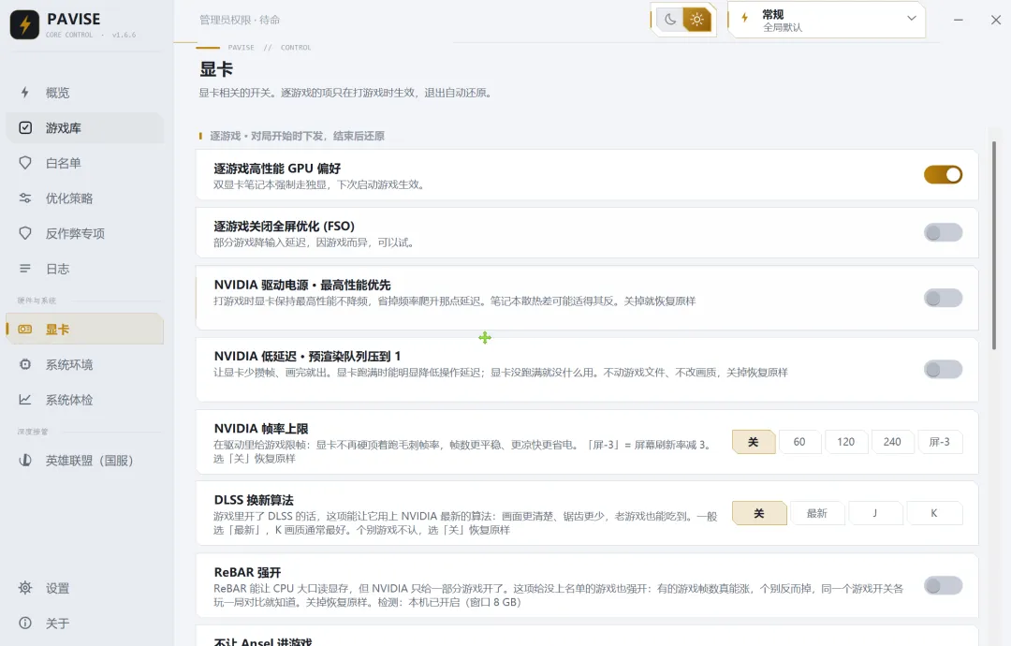The height and width of the screenshot is (646, 1011).
Task: Go to 游戏库 in sidebar
Action: pos(84,127)
